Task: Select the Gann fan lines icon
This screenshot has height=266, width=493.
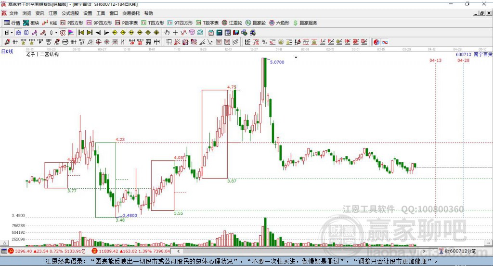Action: (177, 42)
